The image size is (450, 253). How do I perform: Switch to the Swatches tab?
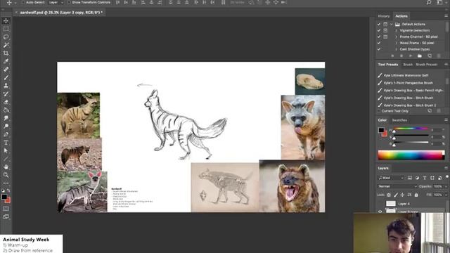[x=399, y=120]
